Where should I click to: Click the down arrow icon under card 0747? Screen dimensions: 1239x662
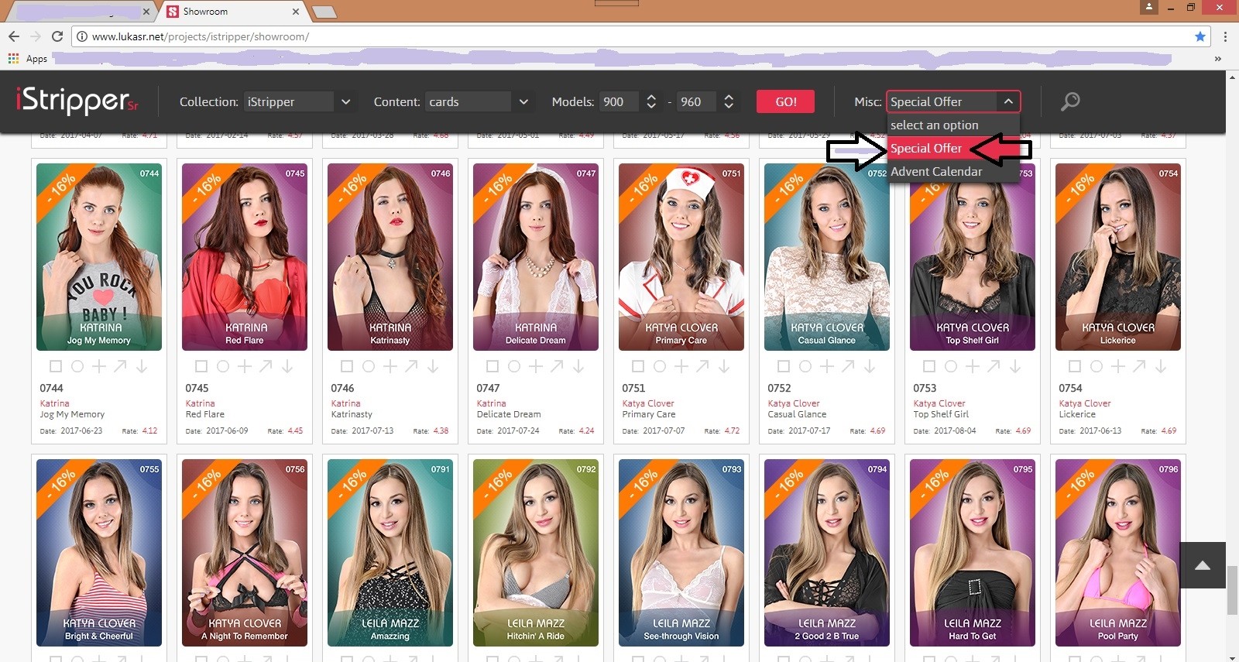click(578, 366)
